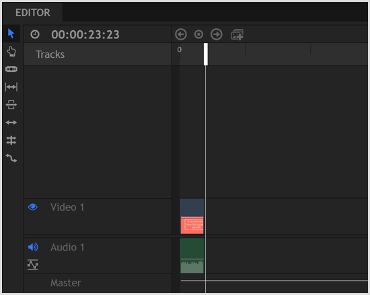Click the Tracks header label
Screen dimensions: 370x295
click(x=50, y=55)
